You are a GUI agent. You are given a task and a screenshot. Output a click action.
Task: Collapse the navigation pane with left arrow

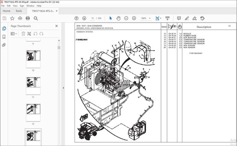tap(63, 88)
